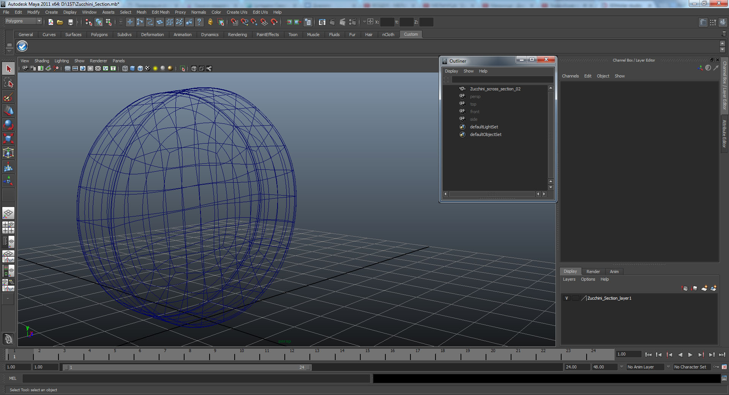Switch viewport to smooth shade all
Screen dimensions: 729x395
coord(133,68)
